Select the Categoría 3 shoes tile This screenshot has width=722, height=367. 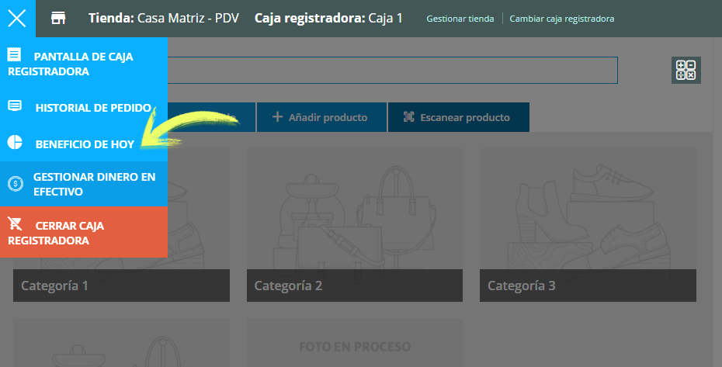[587, 225]
